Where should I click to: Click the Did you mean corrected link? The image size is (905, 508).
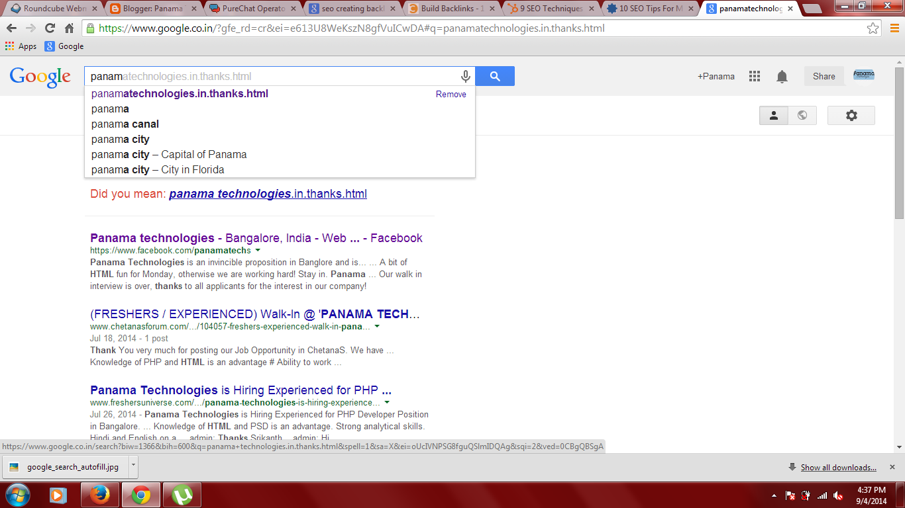[268, 194]
